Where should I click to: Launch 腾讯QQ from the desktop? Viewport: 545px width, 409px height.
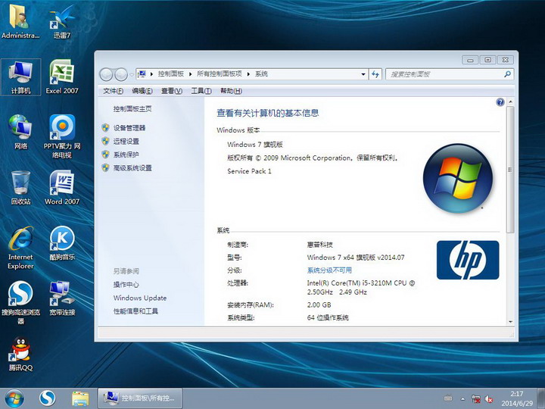tap(21, 354)
